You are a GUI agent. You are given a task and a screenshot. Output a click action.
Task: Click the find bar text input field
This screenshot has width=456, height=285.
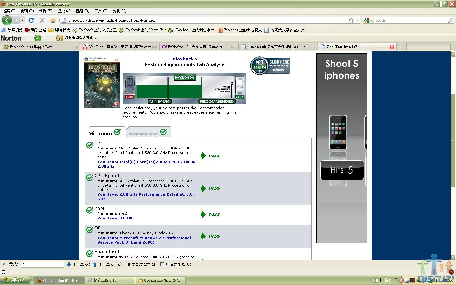point(42,264)
